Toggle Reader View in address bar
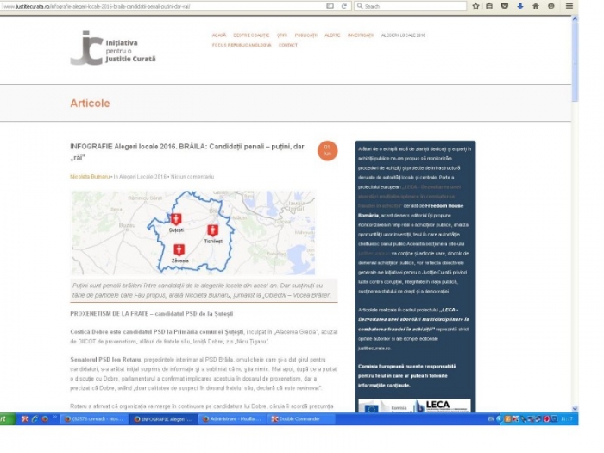604x453 pixels. [x=330, y=6]
